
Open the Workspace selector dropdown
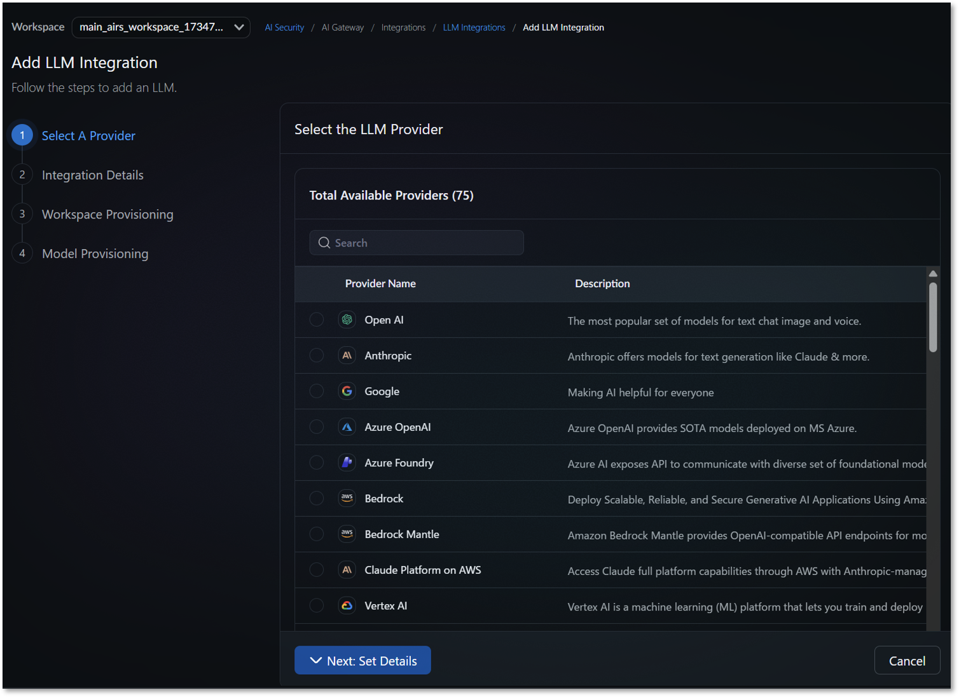click(161, 27)
